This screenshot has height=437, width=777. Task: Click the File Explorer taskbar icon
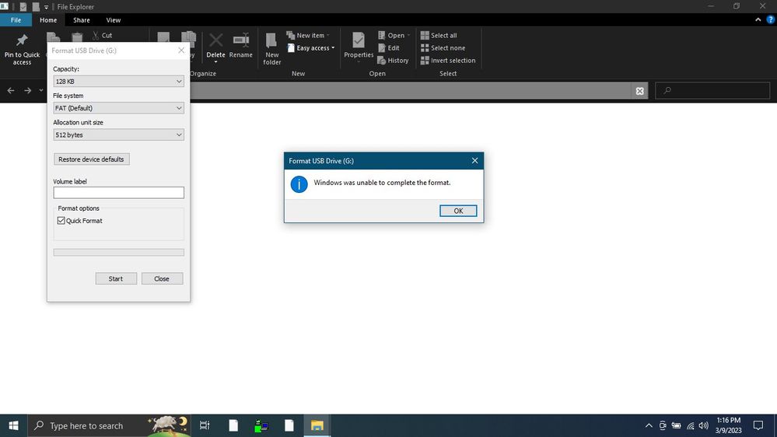click(317, 425)
